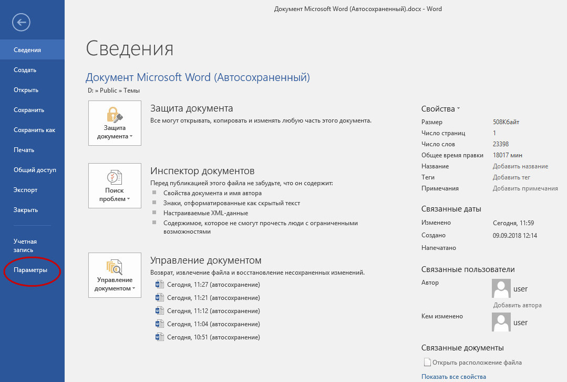Click the Кем изменено user avatar
Image resolution: width=567 pixels, height=382 pixels.
click(501, 322)
